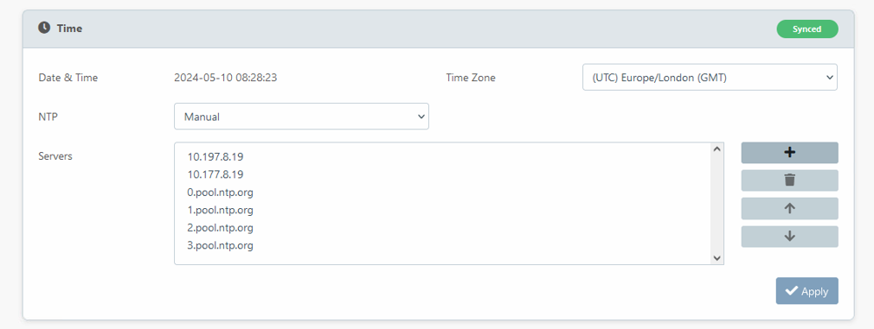Click the Time Zone dropdown chevron
The width and height of the screenshot is (874, 329).
point(828,78)
